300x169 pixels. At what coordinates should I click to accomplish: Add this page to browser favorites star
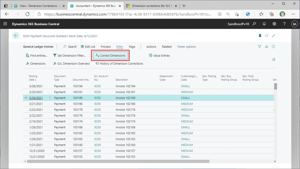point(237,14)
